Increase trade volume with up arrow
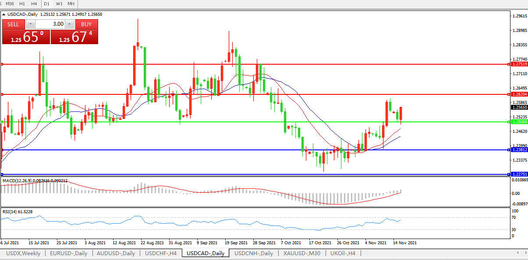The width and height of the screenshot is (528, 260). pyautogui.click(x=70, y=24)
